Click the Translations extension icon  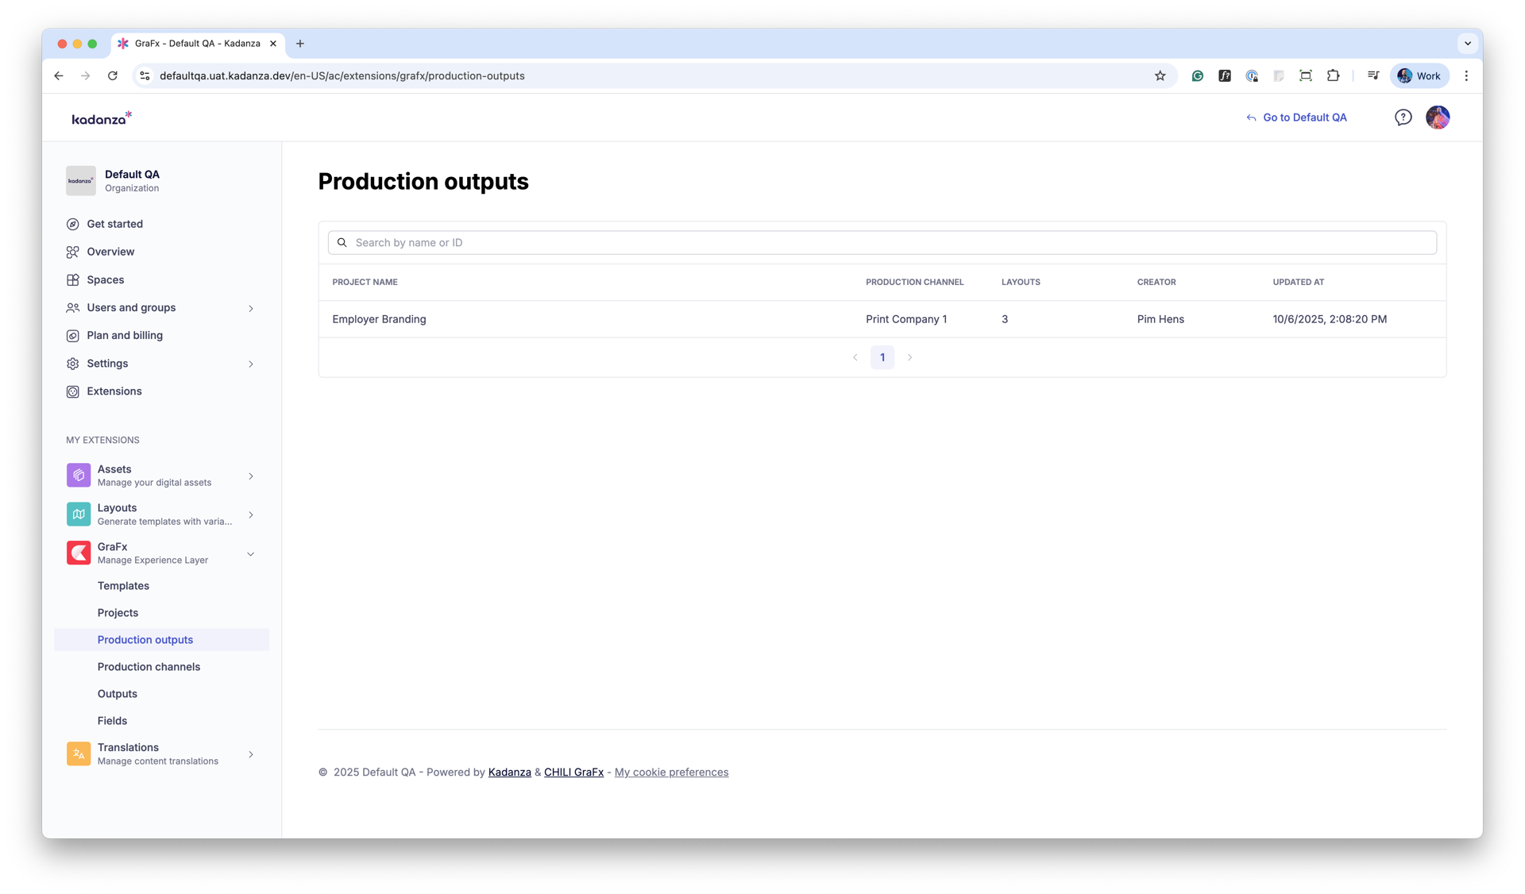point(79,753)
